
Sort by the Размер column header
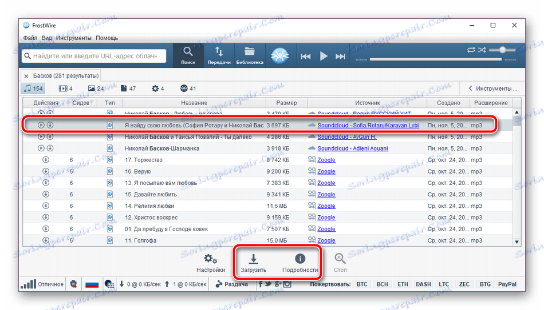point(286,103)
